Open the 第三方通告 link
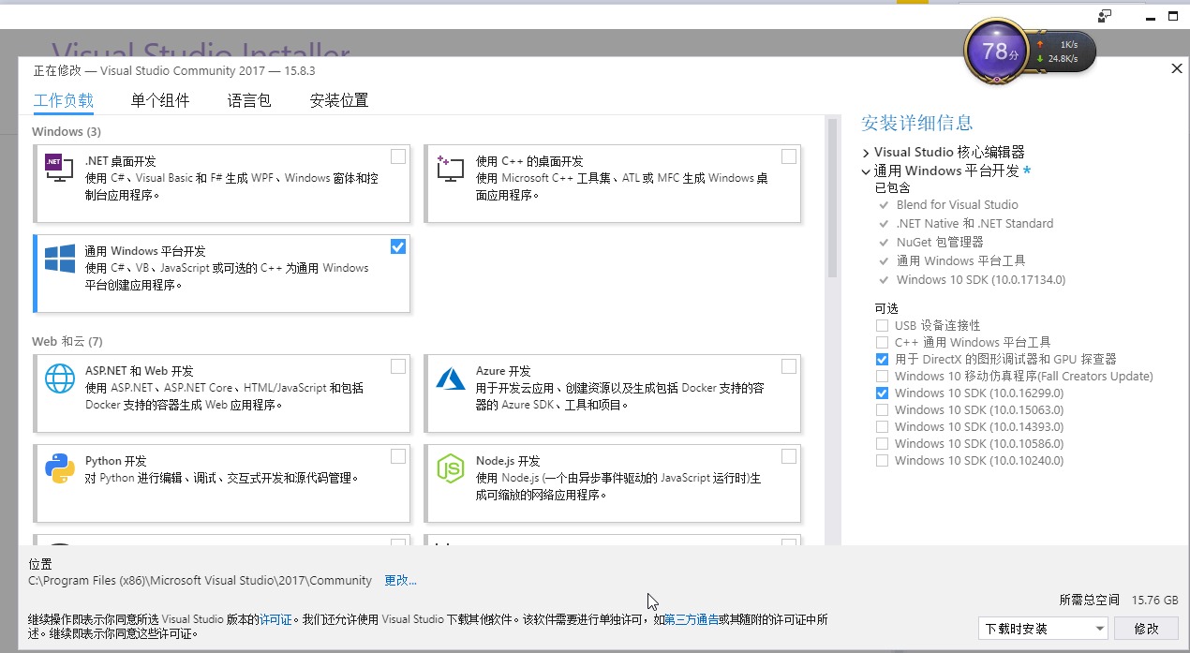 point(692,619)
